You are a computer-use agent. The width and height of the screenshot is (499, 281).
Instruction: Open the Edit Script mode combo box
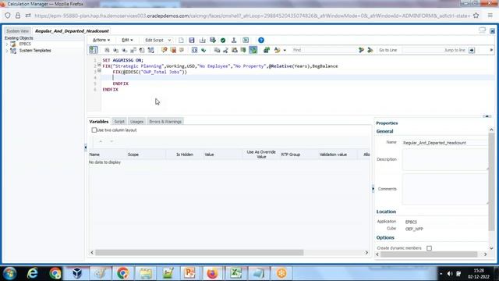pos(157,40)
